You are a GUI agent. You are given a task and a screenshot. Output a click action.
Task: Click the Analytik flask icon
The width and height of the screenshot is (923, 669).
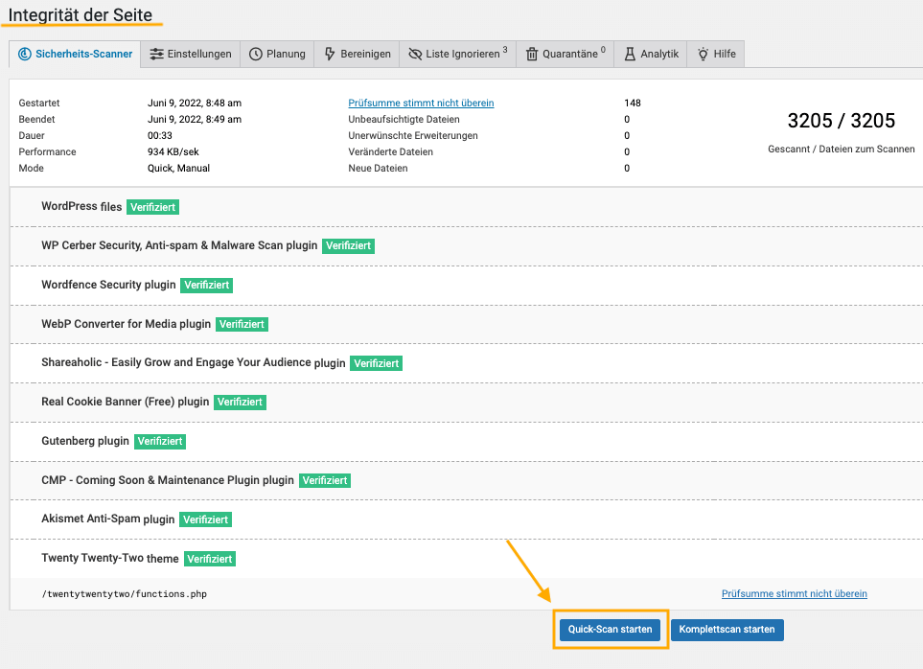pyautogui.click(x=630, y=54)
